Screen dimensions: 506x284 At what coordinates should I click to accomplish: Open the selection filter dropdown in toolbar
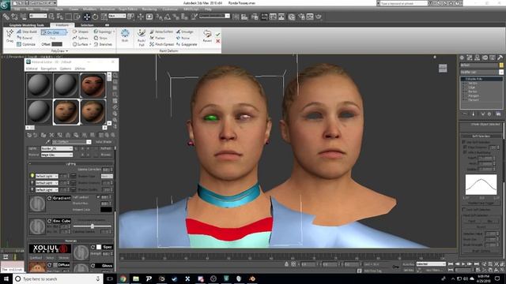pos(38,16)
